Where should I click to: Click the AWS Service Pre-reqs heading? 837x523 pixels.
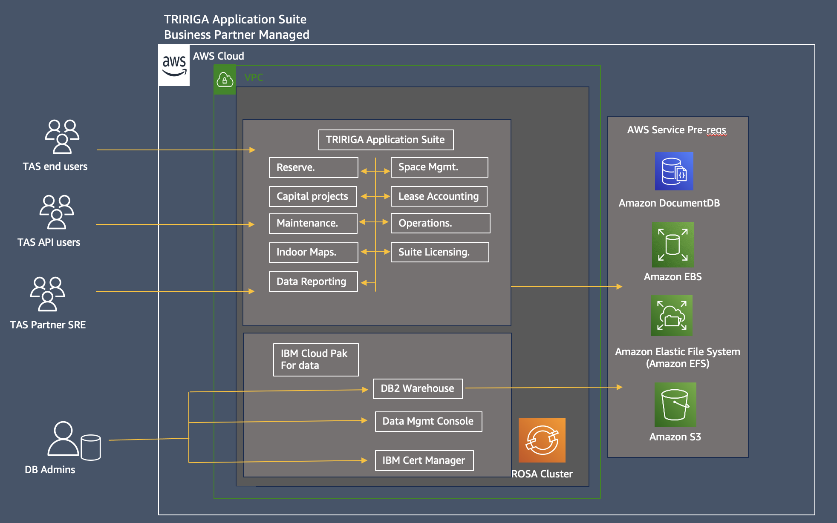pyautogui.click(x=676, y=130)
